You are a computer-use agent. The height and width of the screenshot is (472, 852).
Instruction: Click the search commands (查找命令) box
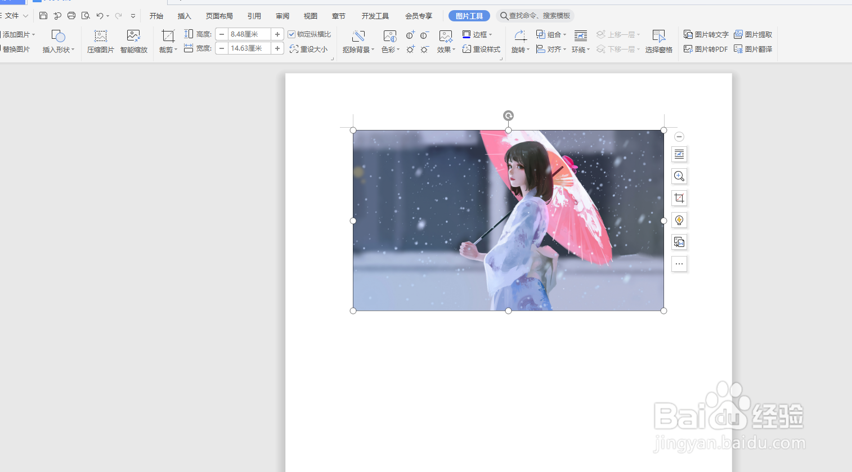pos(535,16)
